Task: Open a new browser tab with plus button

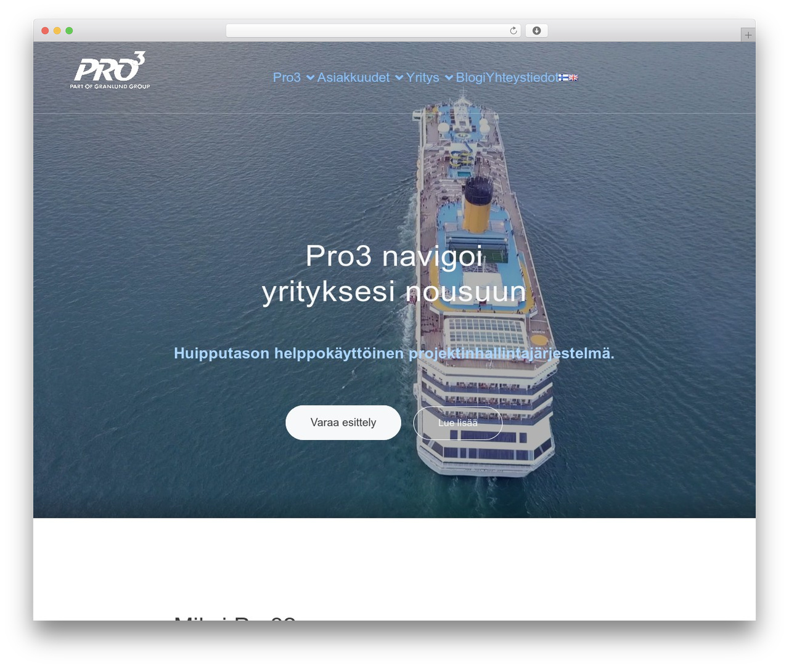Action: (x=748, y=35)
